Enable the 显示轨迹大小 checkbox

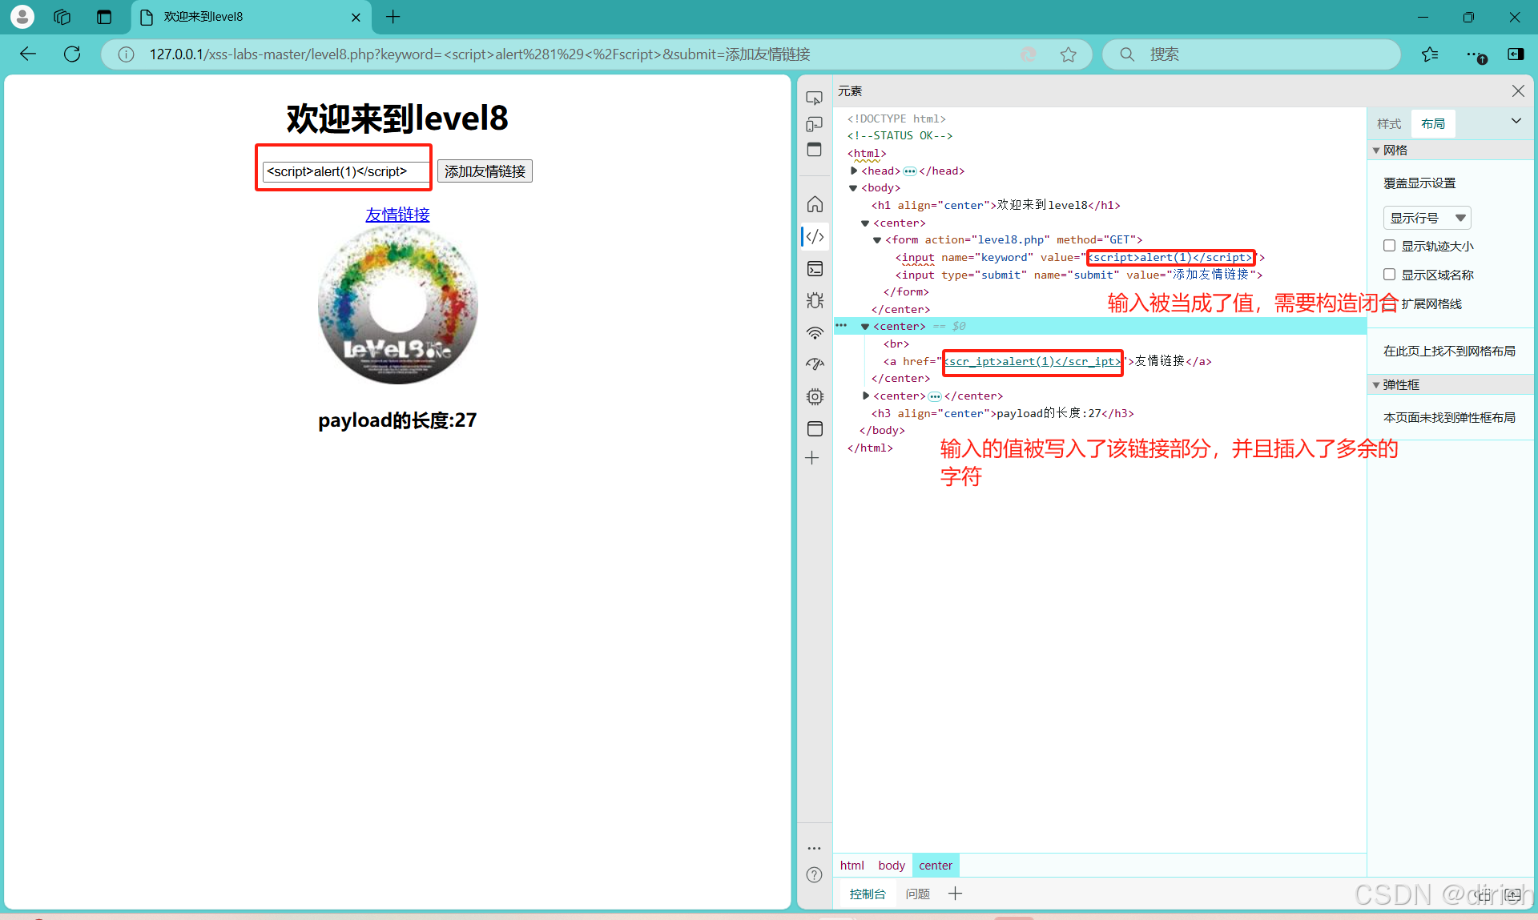[1390, 246]
